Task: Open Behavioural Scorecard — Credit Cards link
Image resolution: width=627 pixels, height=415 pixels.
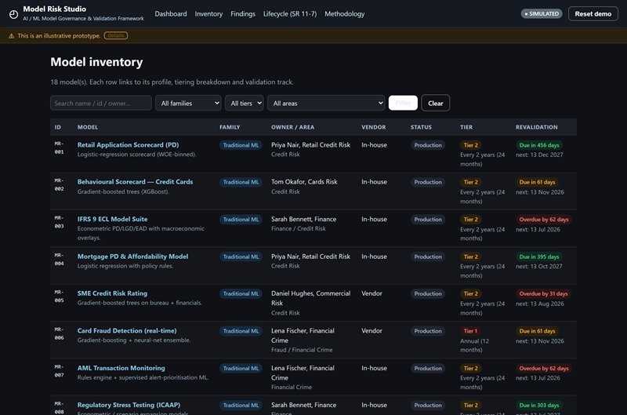Action: coord(135,182)
